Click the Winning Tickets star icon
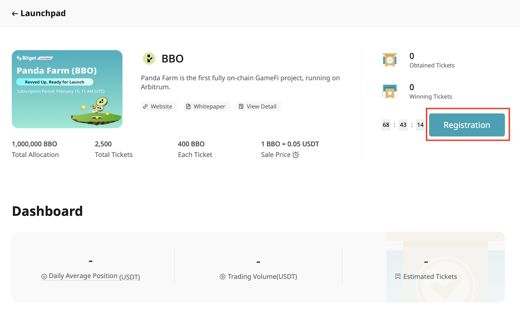The width and height of the screenshot is (520, 320). [x=390, y=91]
